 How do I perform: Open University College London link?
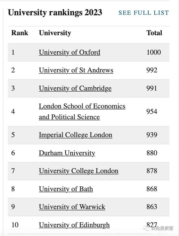[x=79, y=171]
